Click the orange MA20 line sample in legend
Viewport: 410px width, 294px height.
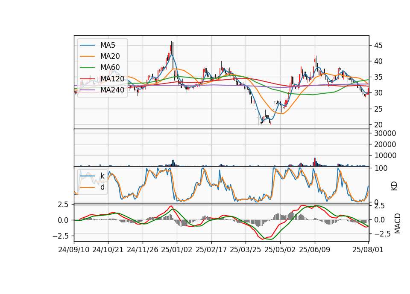88,56
